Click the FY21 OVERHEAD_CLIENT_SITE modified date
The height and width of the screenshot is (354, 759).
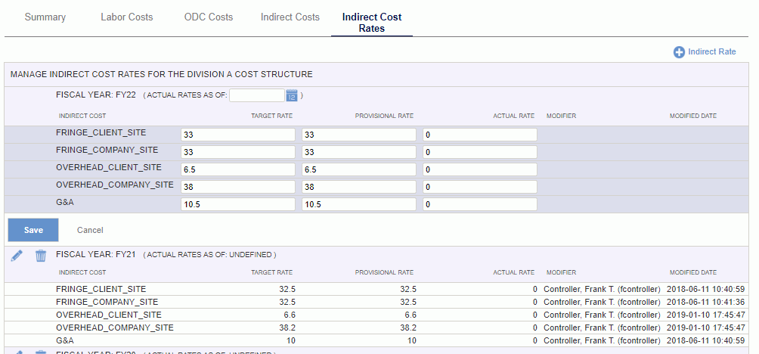coord(706,315)
